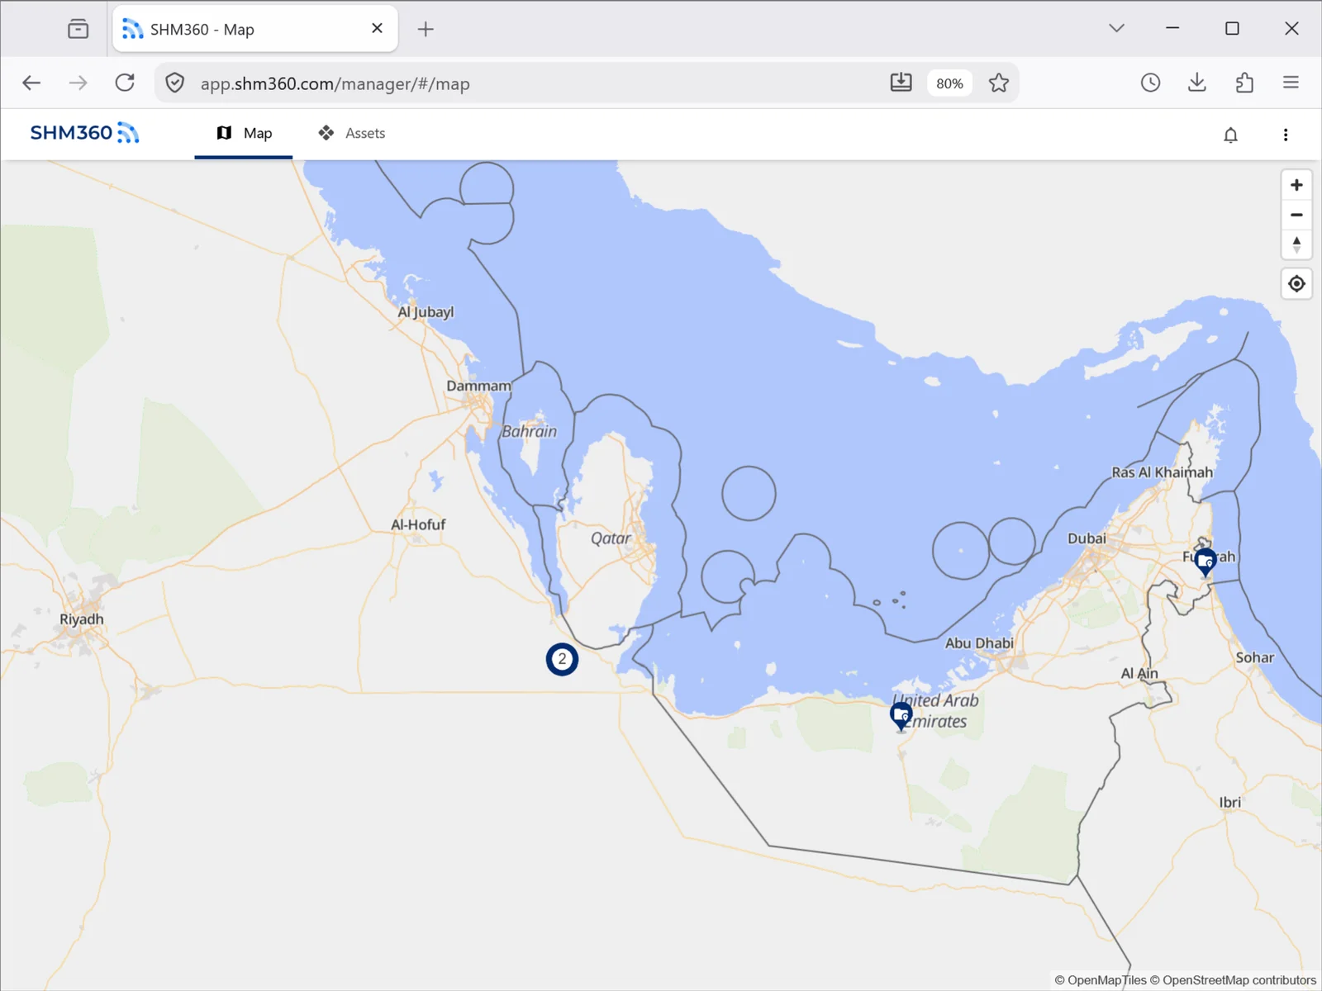Click the Al Jubayl city label
This screenshot has width=1322, height=991.
pos(426,312)
